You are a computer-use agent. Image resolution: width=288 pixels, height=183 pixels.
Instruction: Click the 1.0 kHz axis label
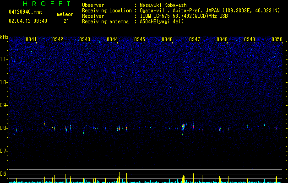[4, 82]
